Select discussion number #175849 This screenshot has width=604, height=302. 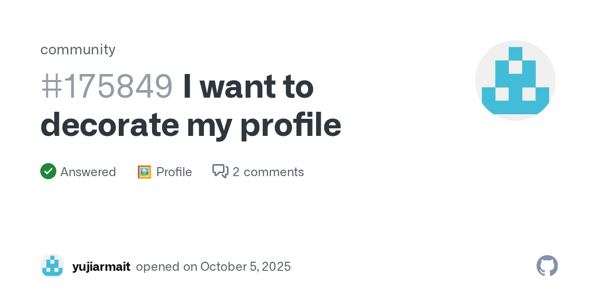[x=107, y=87]
